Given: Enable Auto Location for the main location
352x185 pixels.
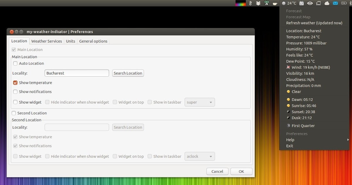Looking at the screenshot, I should pyautogui.click(x=15, y=63).
